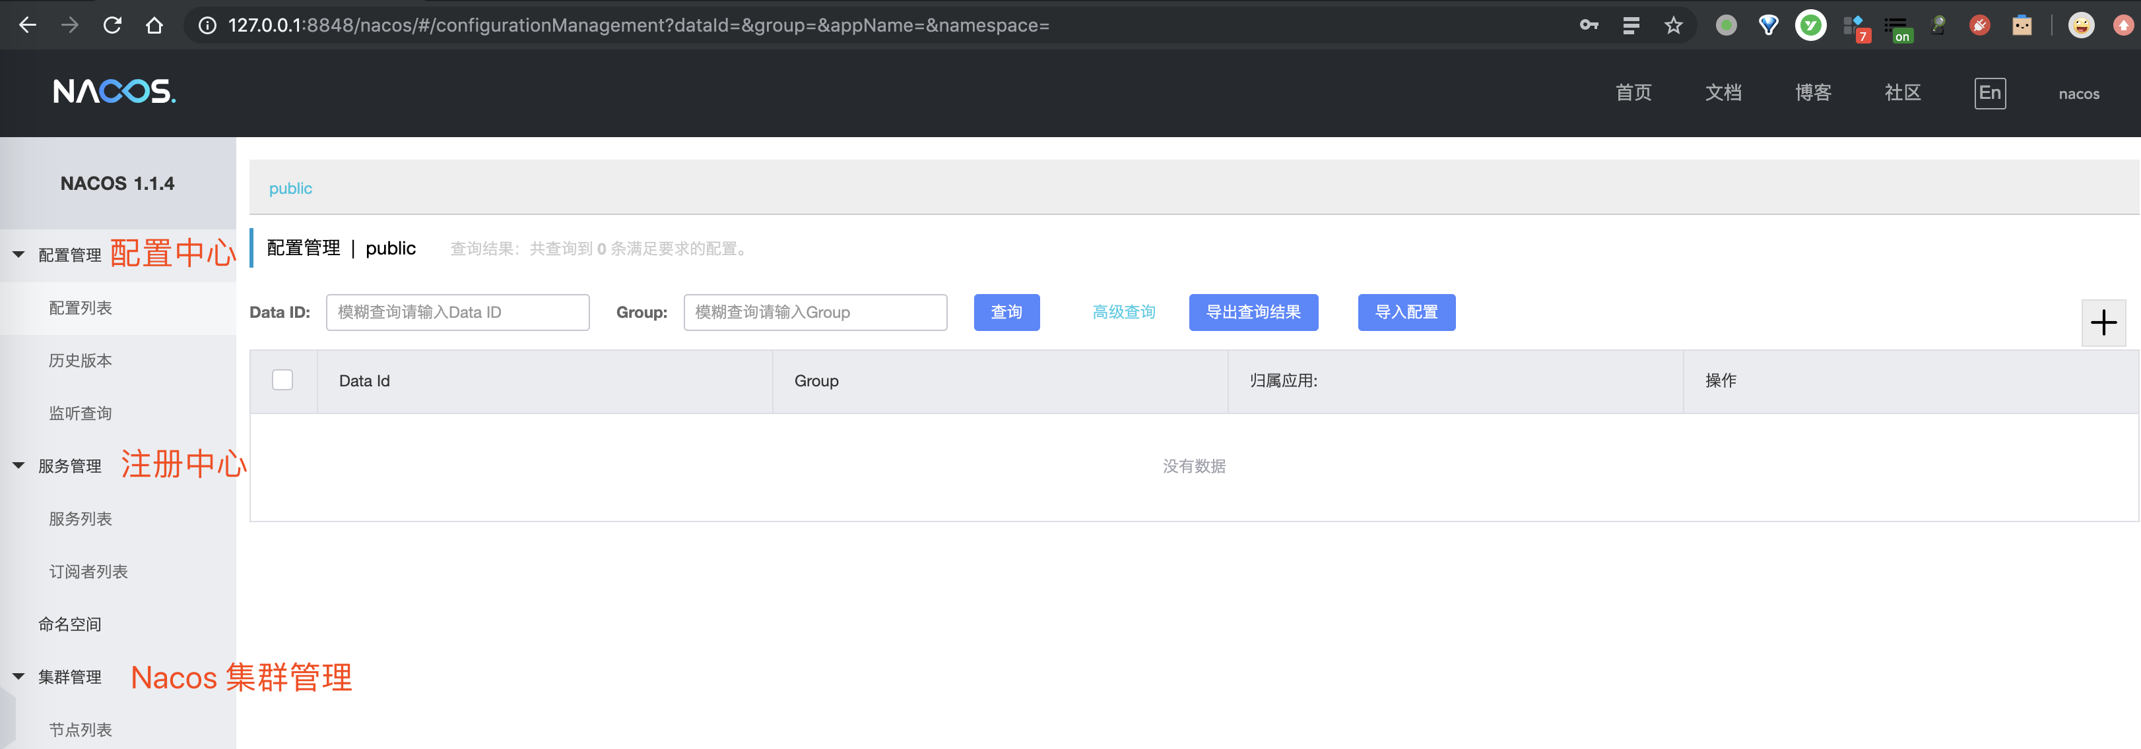Bookmark the page with the star icon
The width and height of the screenshot is (2141, 749).
(1674, 25)
